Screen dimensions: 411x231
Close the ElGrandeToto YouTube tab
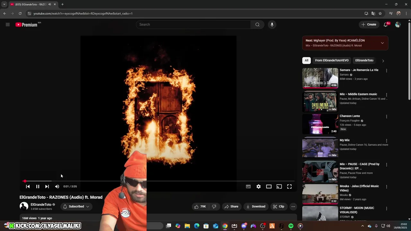click(x=55, y=4)
